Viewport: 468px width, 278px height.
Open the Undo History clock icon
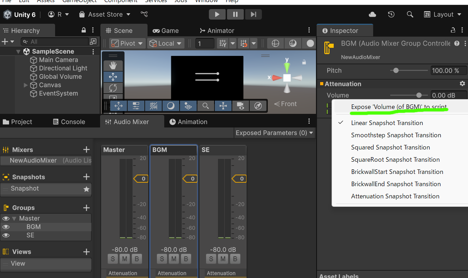tap(391, 14)
